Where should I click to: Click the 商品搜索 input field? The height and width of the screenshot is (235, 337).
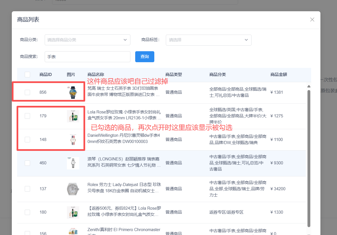point(87,57)
